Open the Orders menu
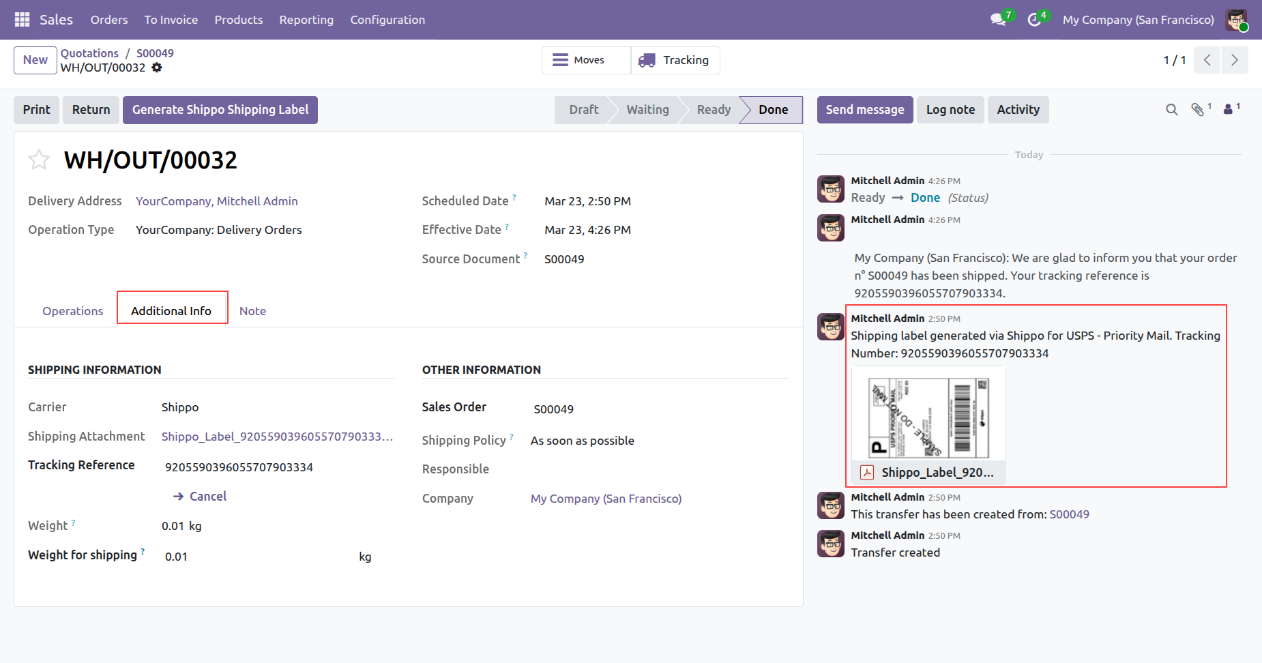 (x=109, y=20)
